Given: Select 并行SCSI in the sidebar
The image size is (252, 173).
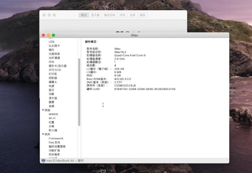Looking at the screenshot, I should click(x=55, y=70).
